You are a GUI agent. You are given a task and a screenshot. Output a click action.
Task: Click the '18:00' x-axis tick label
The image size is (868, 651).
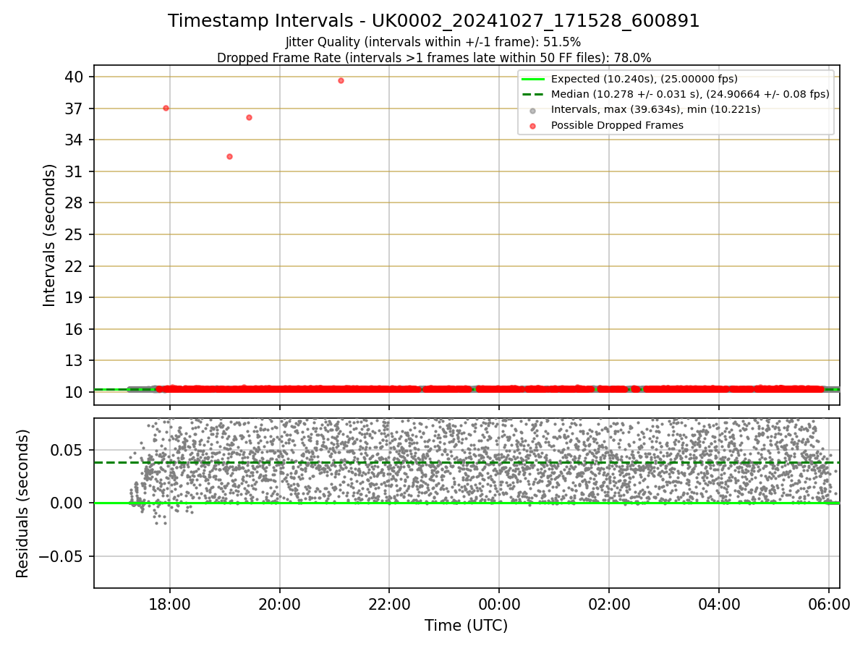pyautogui.click(x=170, y=604)
